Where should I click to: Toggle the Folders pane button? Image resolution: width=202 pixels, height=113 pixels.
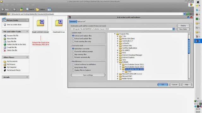pyautogui.click(x=40, y=9)
